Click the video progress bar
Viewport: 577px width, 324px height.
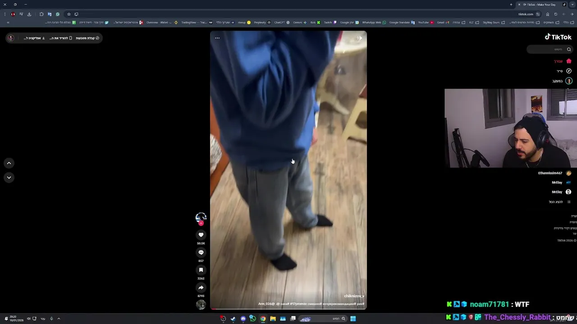288,309
